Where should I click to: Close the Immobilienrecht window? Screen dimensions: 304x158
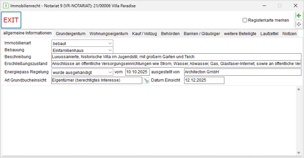coord(295,6)
